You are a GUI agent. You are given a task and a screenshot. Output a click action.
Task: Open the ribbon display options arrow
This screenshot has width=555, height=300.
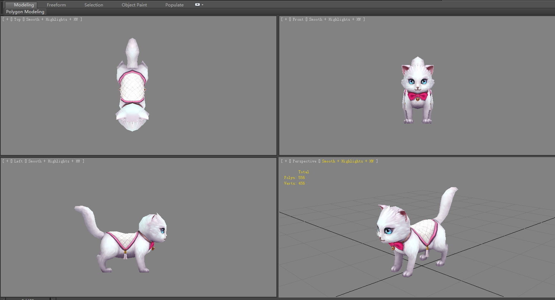click(203, 5)
